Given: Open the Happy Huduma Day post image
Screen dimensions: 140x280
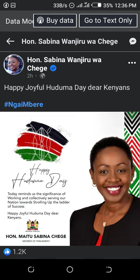Looking at the screenshot, I should (70, 178).
